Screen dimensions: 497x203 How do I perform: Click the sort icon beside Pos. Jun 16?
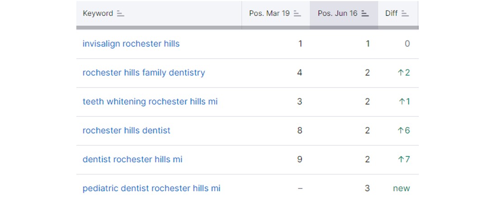coord(365,13)
